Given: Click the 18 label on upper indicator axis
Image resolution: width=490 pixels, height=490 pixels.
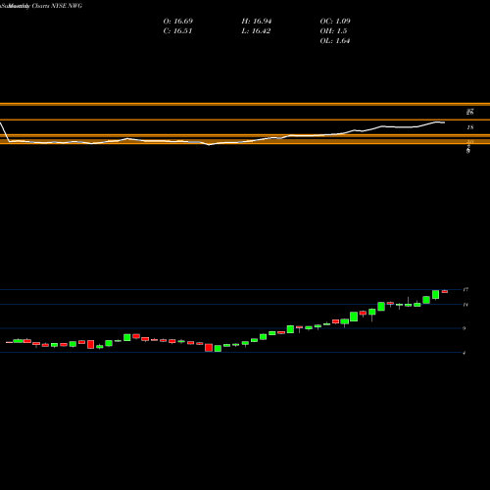Looking at the screenshot, I should [x=470, y=127].
